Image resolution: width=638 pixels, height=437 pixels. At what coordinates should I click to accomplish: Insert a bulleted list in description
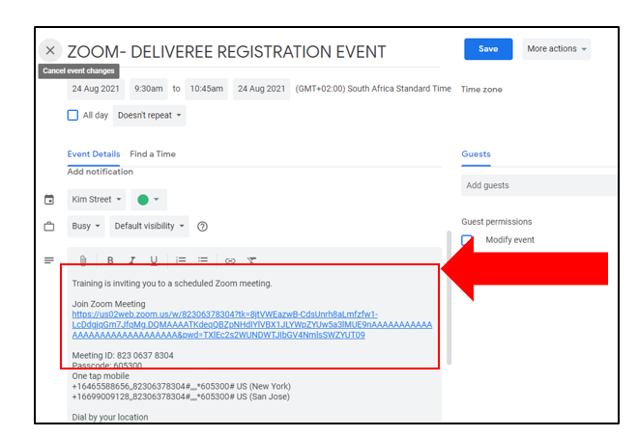click(203, 260)
